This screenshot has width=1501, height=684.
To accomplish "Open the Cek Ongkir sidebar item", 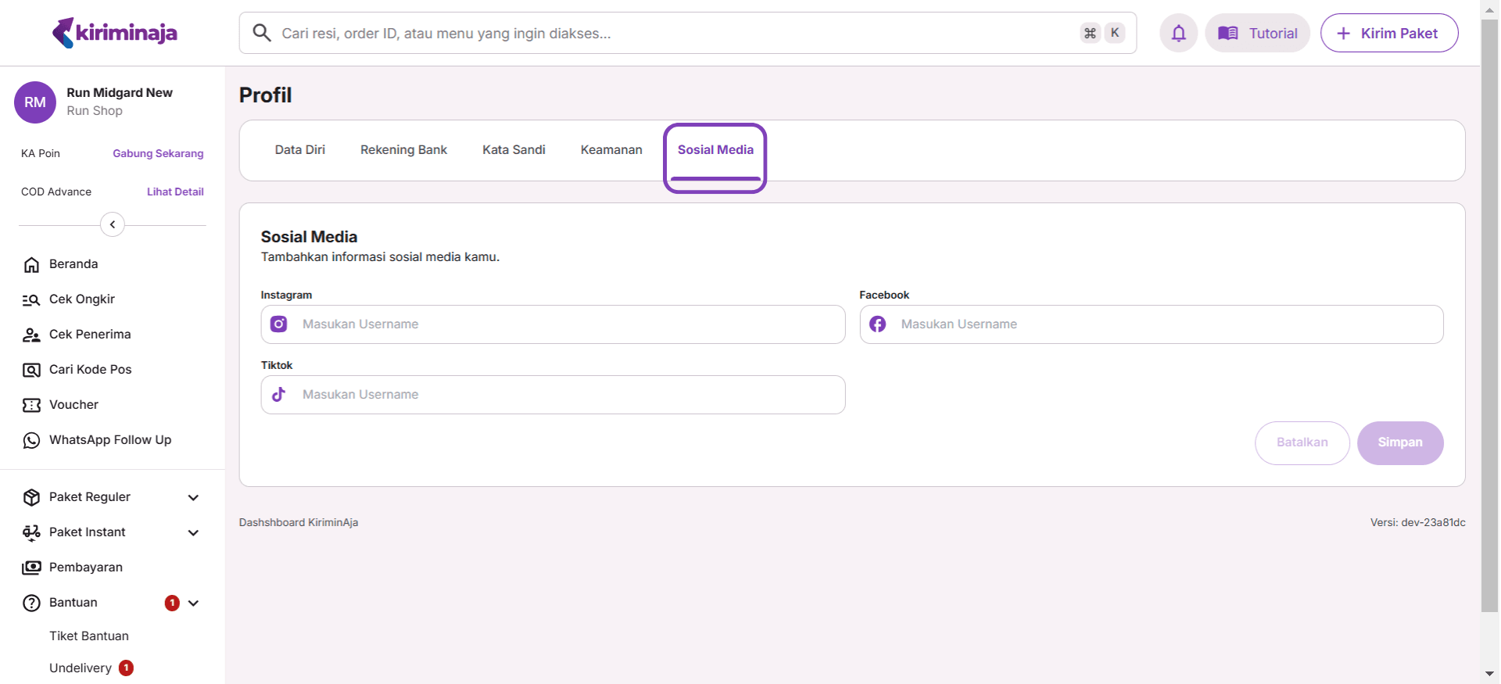I will coord(81,299).
